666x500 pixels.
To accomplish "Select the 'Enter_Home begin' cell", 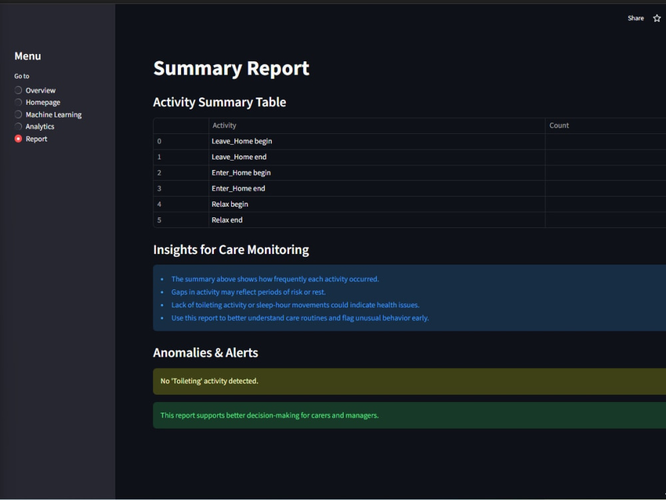I will (x=377, y=173).
